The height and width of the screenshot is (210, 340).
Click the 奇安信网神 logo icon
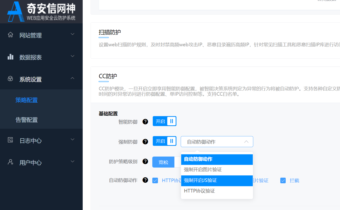point(16,11)
